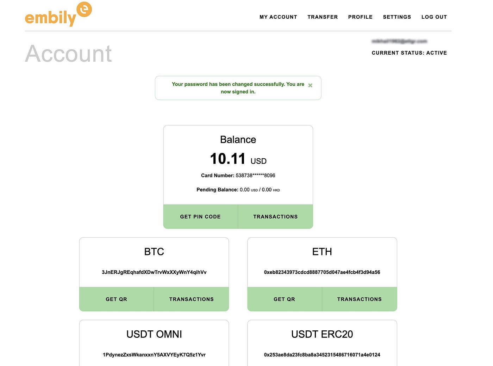
Task: Click the USDT ERC20 card title
Action: click(x=322, y=334)
